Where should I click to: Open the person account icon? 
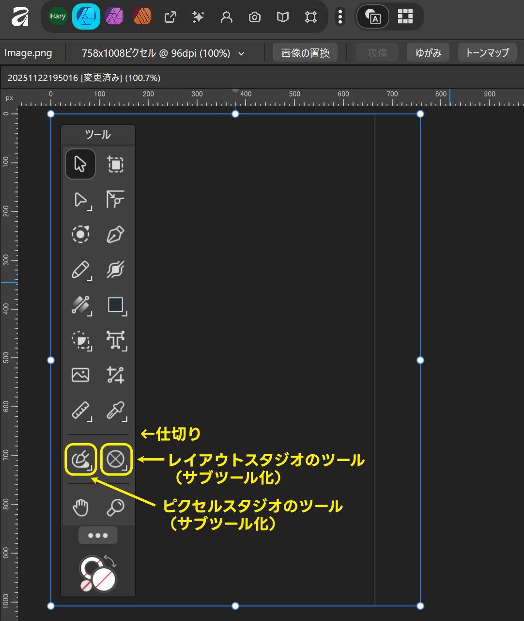coord(226,17)
